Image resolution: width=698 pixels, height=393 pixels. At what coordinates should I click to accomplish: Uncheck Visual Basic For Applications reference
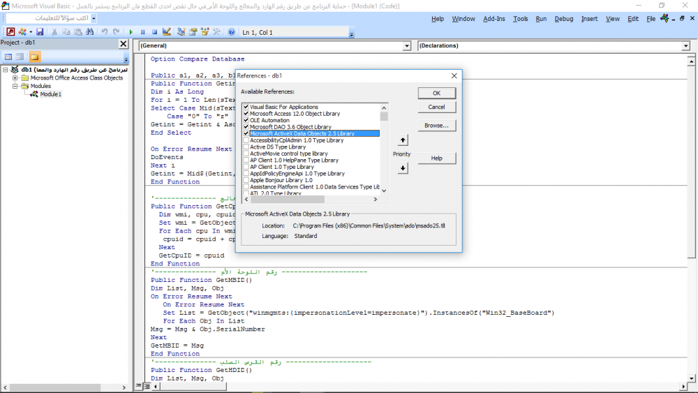[246, 107]
